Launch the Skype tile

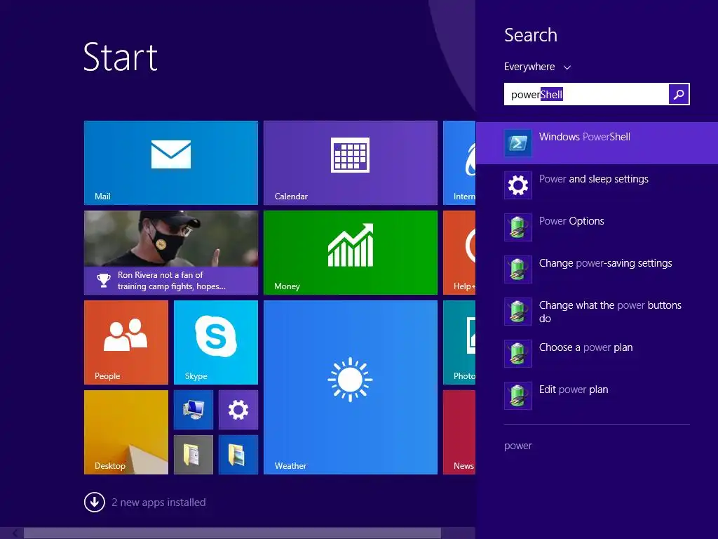[216, 342]
